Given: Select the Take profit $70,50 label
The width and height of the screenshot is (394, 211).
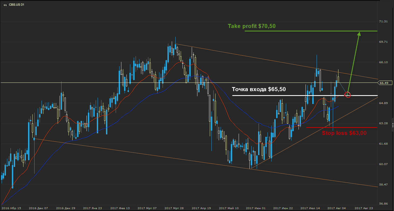Looking at the screenshot, I should point(252,26).
